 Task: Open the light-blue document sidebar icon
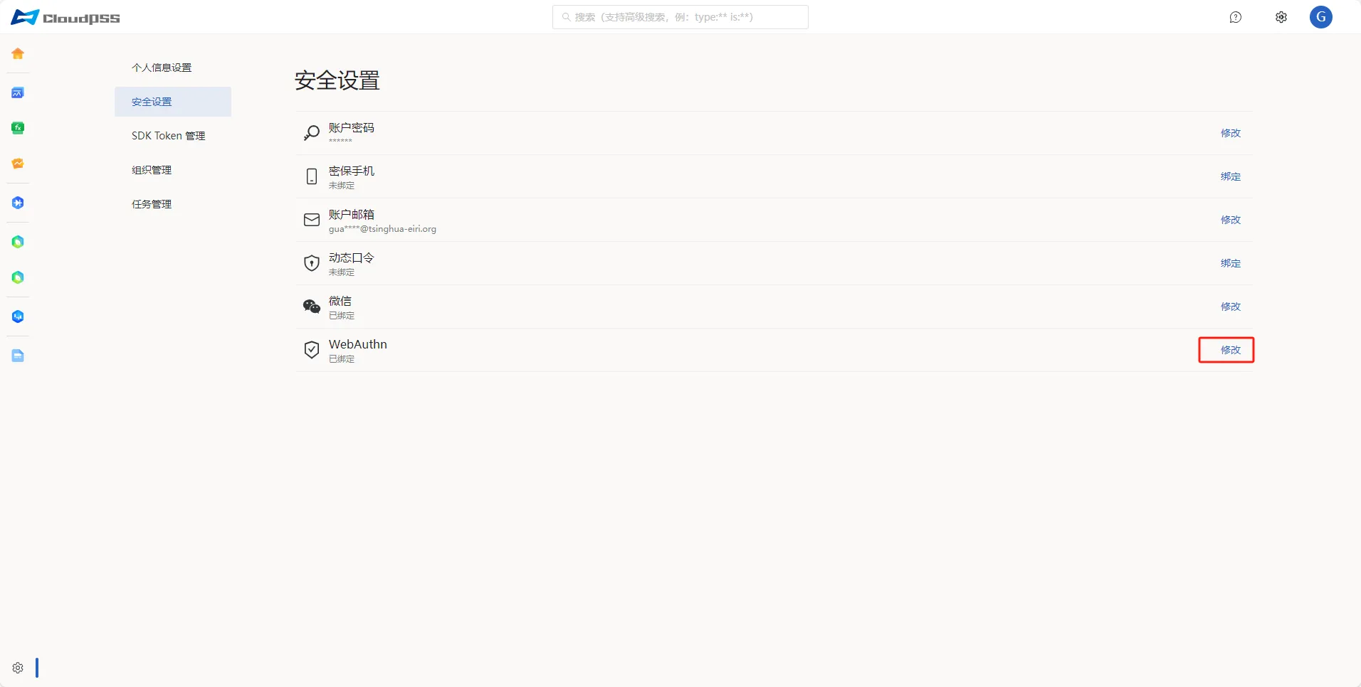(x=18, y=356)
